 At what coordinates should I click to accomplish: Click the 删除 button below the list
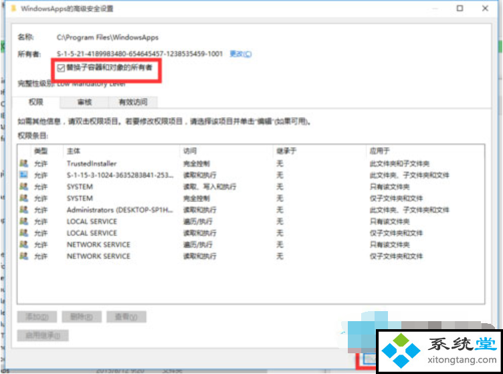(x=82, y=317)
